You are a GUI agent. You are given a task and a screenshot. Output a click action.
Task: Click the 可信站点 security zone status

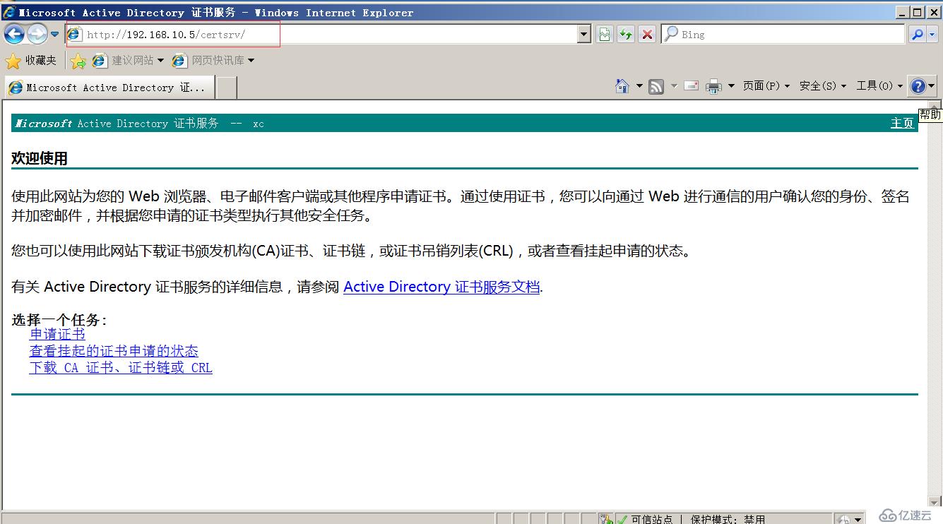[x=652, y=519]
